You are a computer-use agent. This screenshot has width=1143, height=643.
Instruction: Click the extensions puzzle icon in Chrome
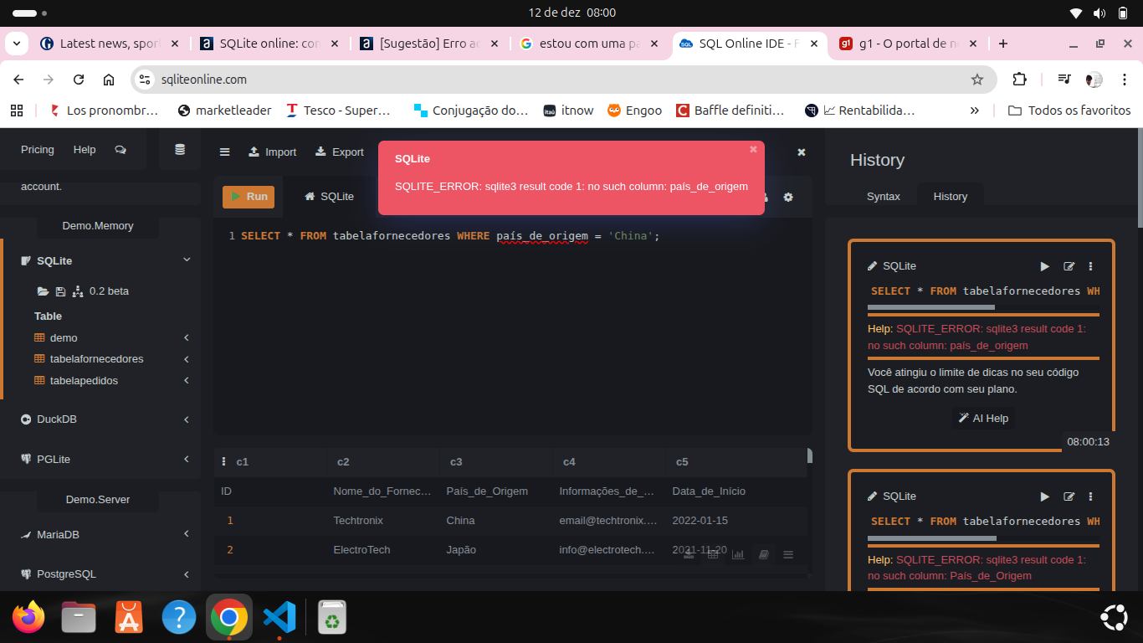tap(1019, 80)
